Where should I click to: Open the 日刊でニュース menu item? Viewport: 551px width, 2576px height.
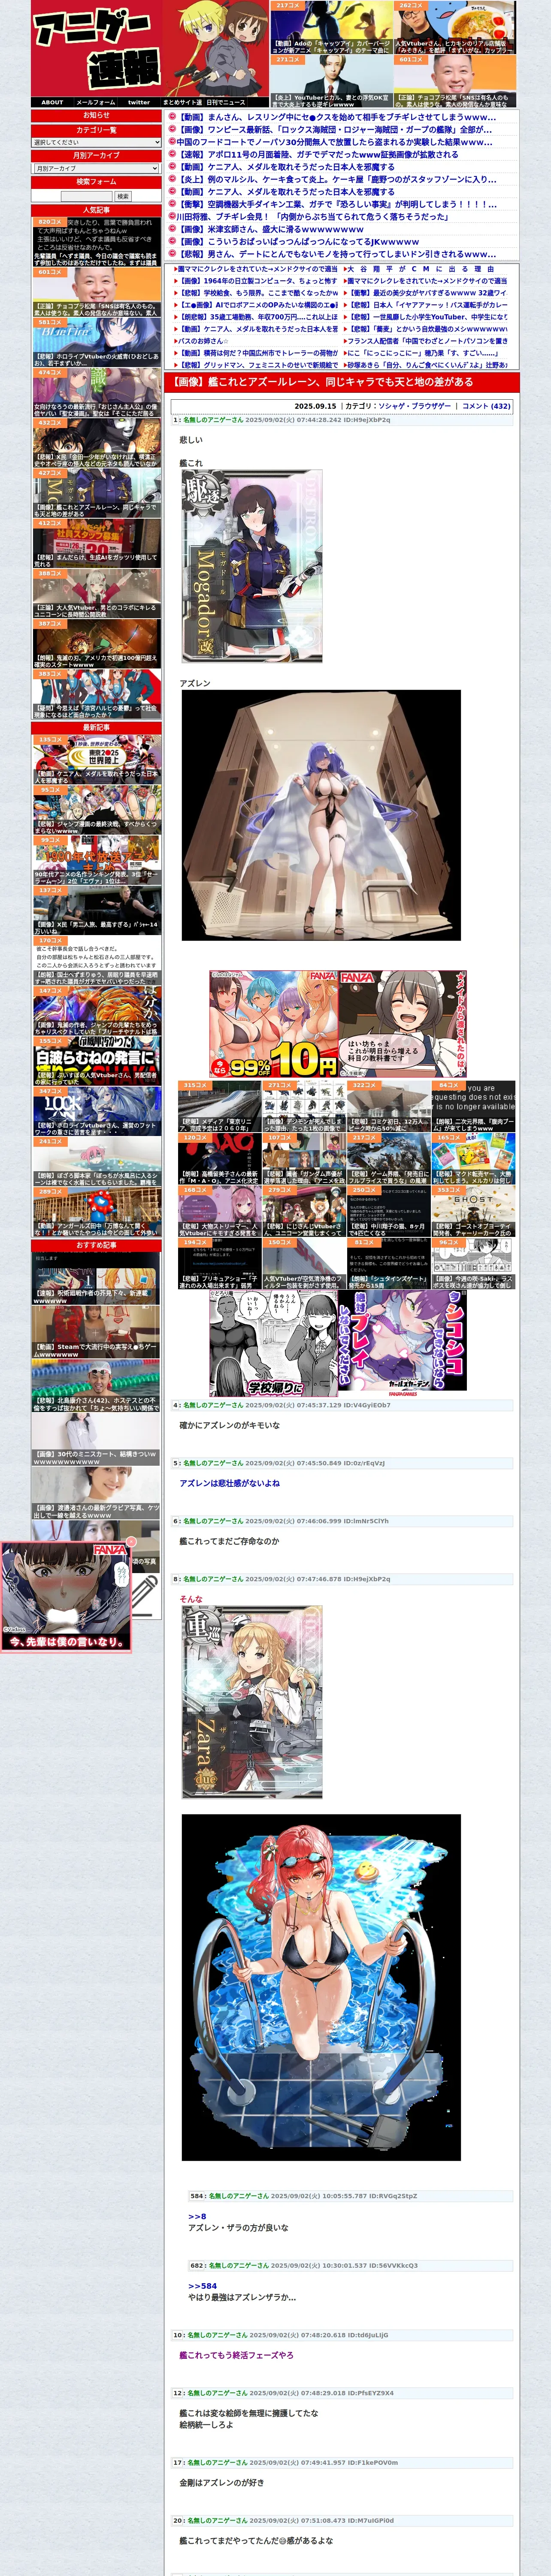[226, 102]
